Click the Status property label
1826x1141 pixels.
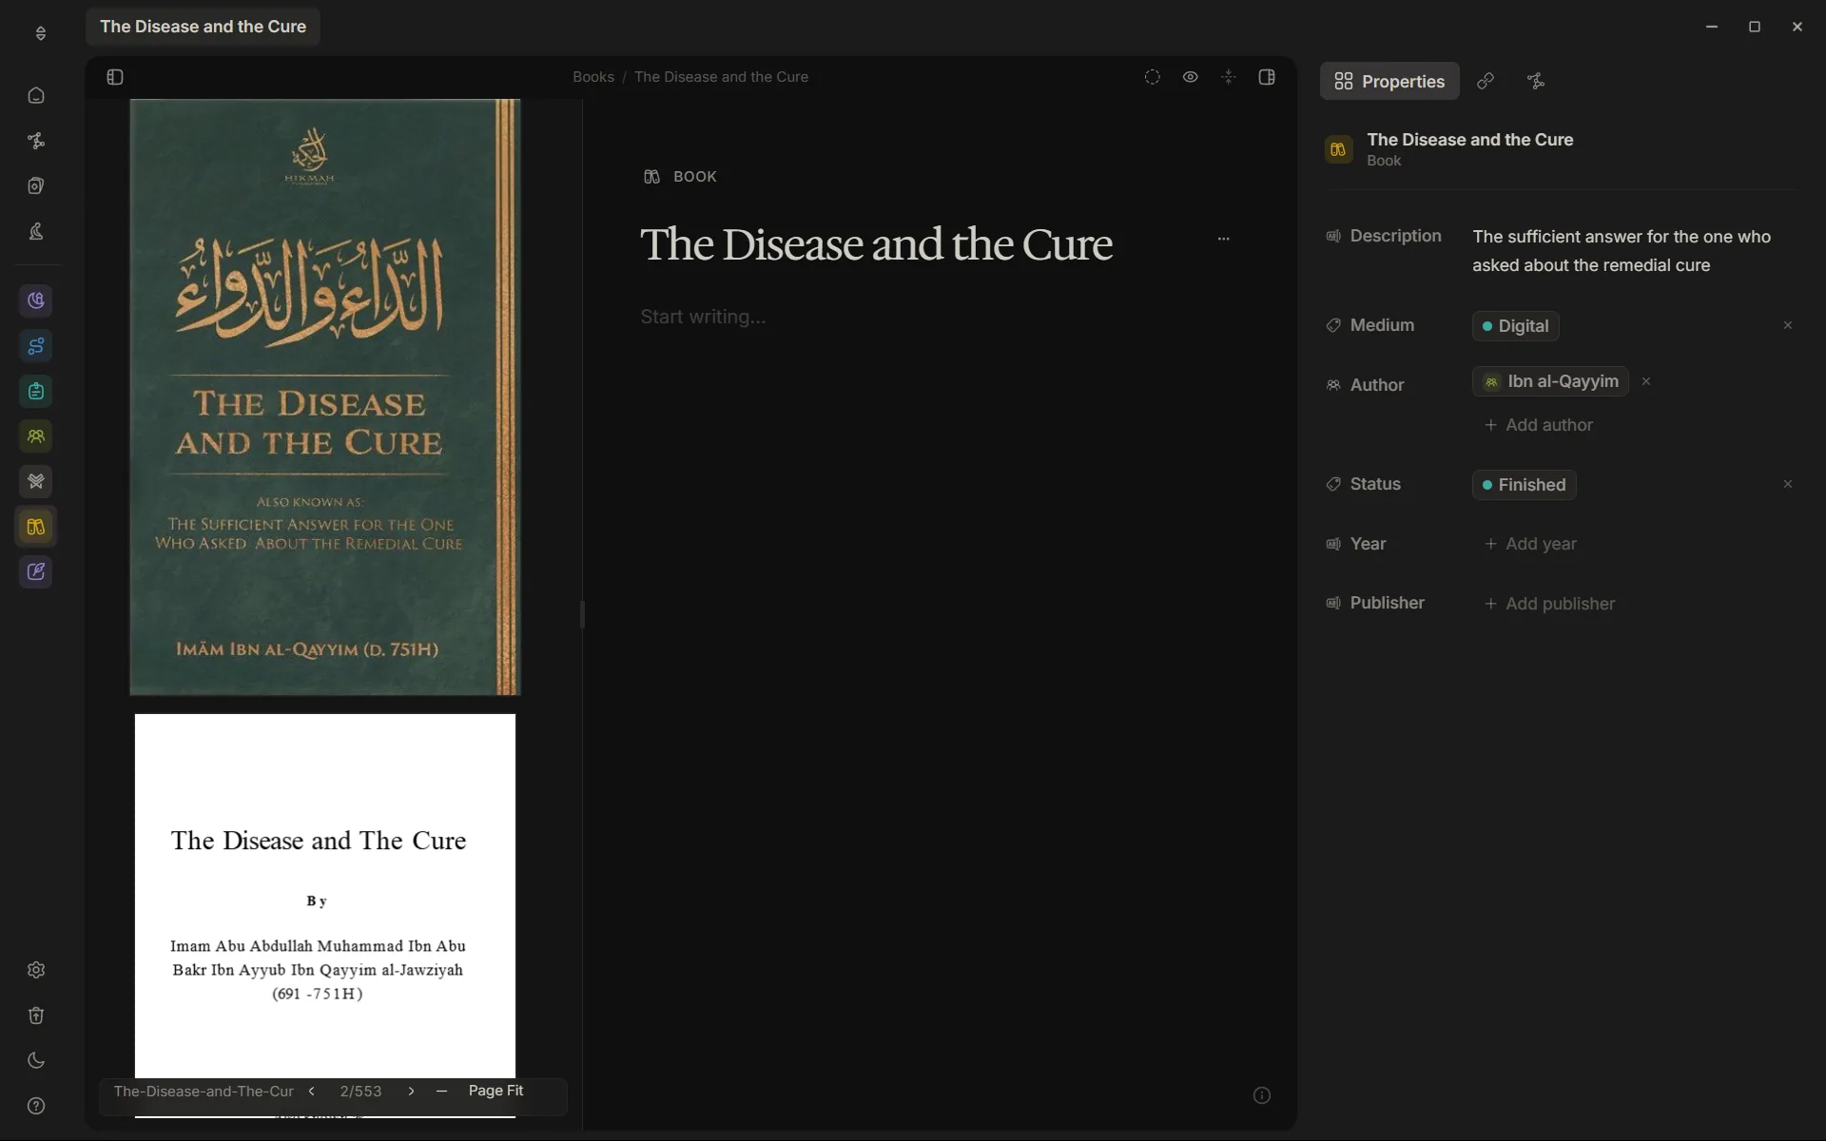click(x=1375, y=484)
